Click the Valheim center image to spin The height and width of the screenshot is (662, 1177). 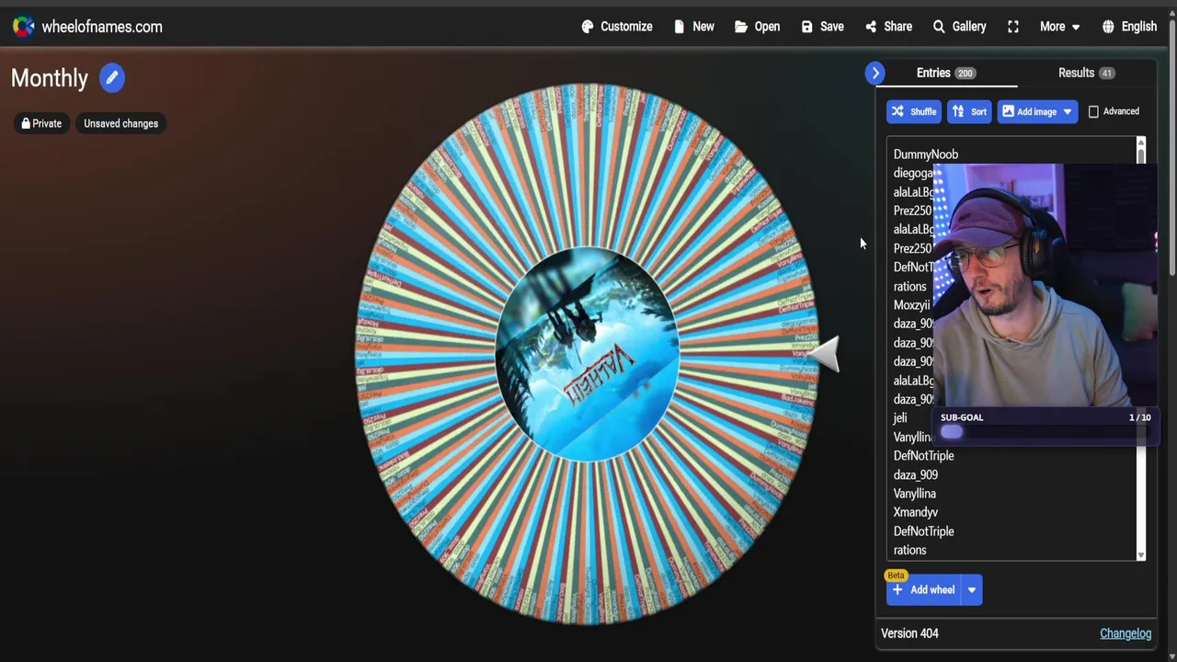pos(587,354)
